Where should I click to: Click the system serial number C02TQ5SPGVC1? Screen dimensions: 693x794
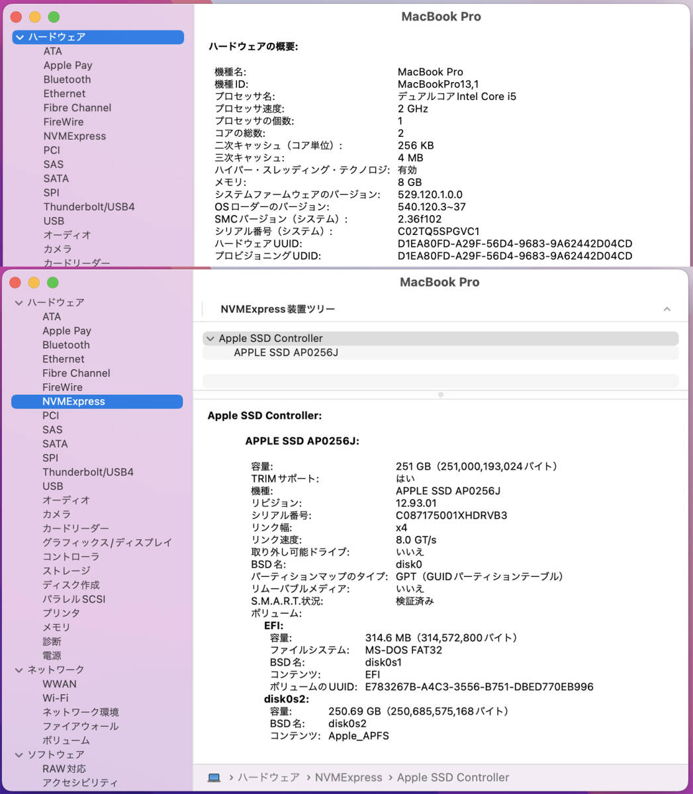click(439, 232)
